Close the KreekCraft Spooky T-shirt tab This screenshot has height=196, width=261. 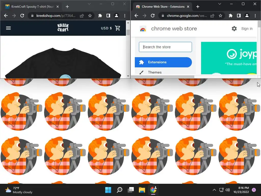(58, 7)
